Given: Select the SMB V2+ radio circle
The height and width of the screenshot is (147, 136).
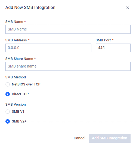Looking at the screenshot, I should [x=8, y=121].
